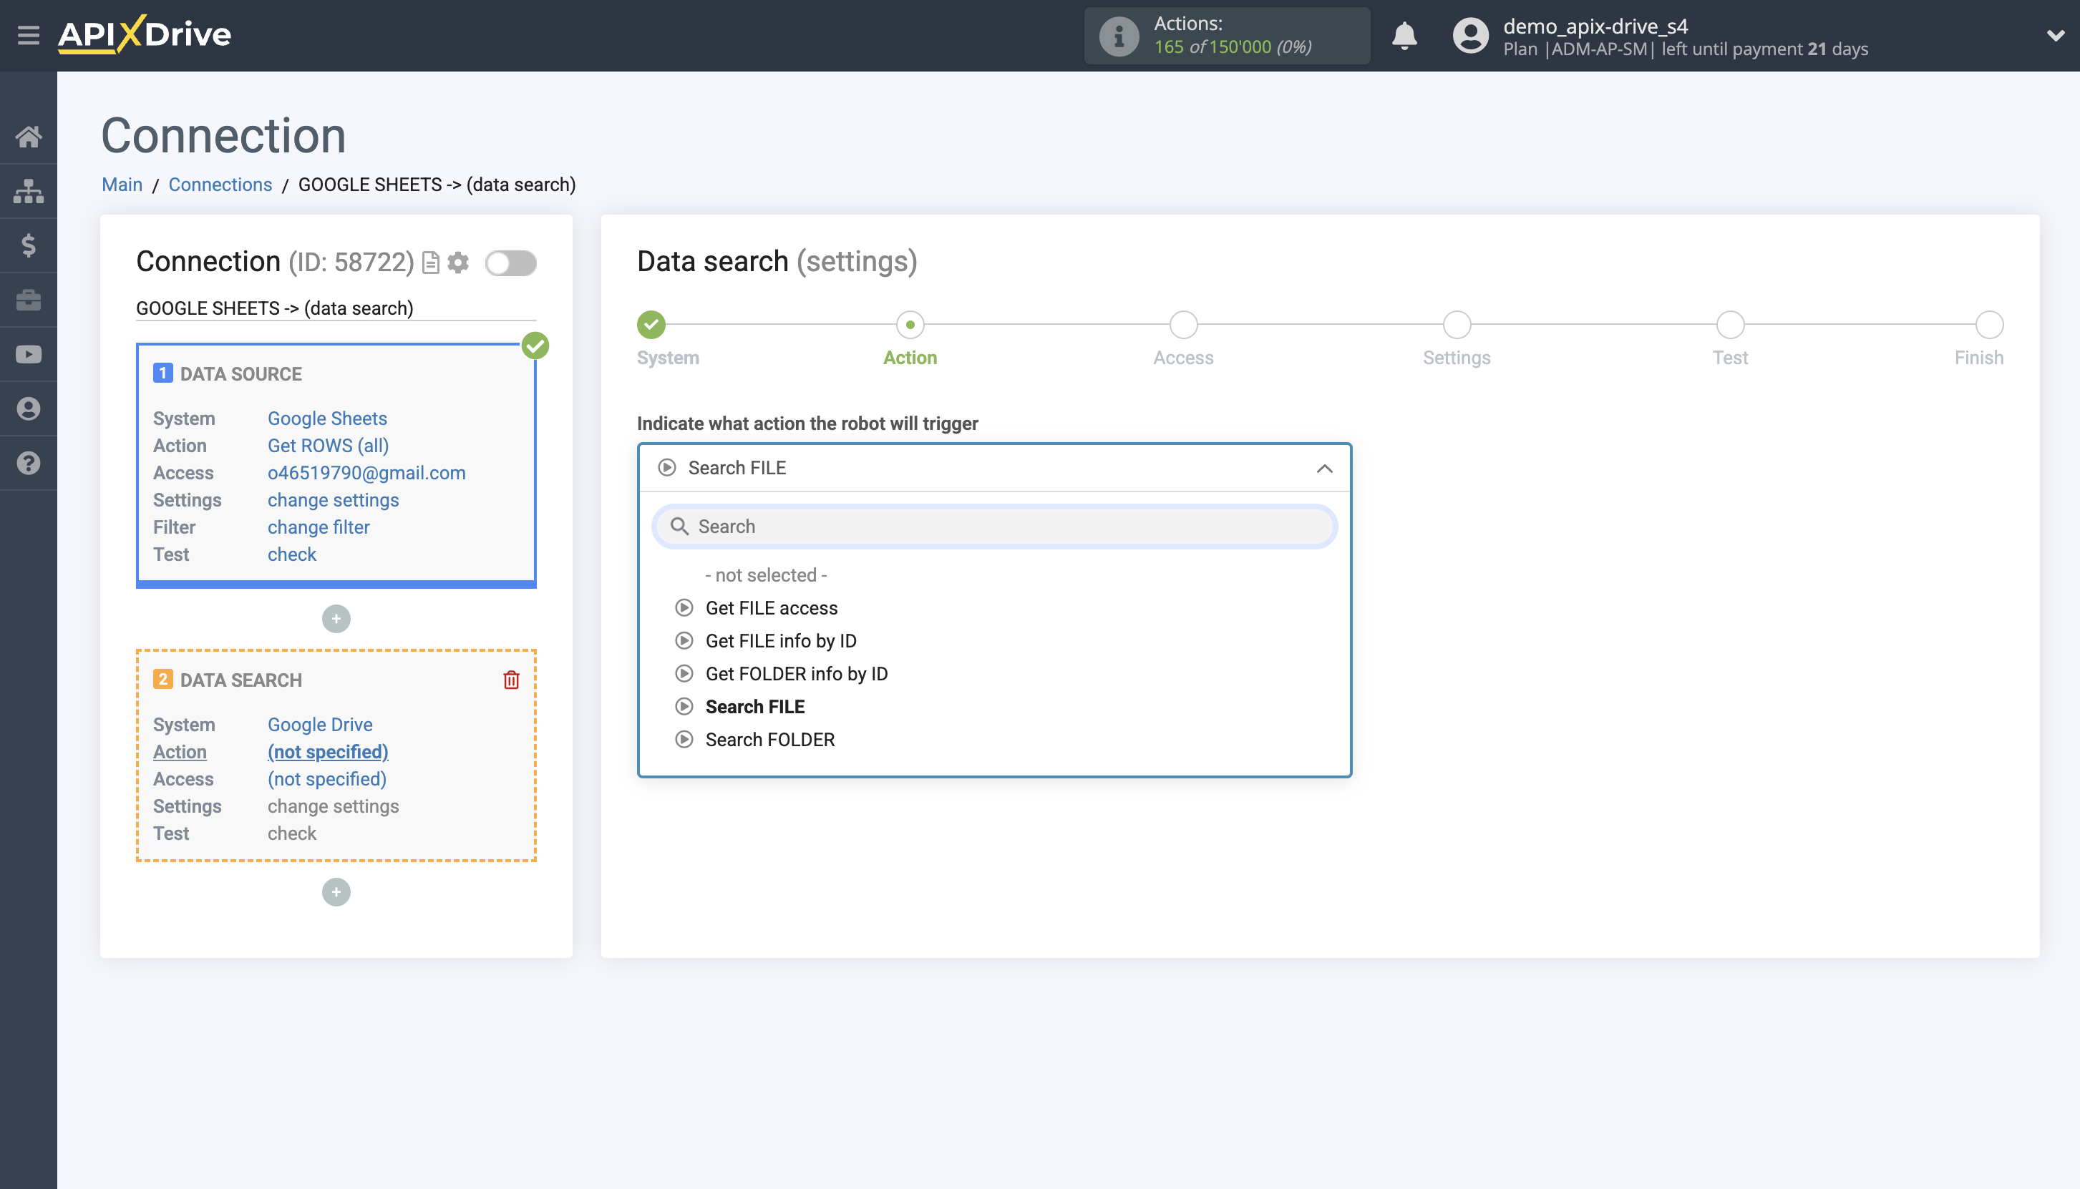2080x1189 pixels.
Task: Go to the Finish step
Action: [1989, 325]
